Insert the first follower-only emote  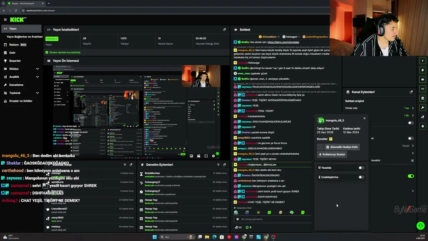236,212
